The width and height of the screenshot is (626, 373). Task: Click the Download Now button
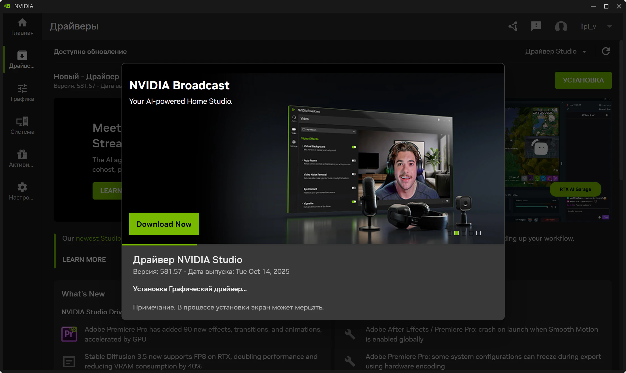click(164, 224)
